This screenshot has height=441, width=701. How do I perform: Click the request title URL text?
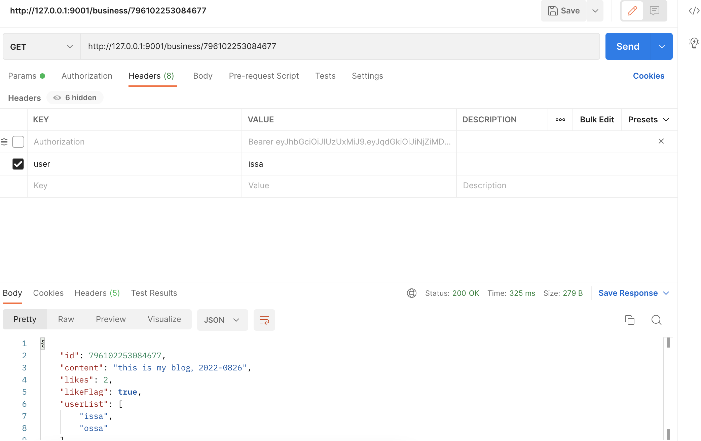point(108,11)
